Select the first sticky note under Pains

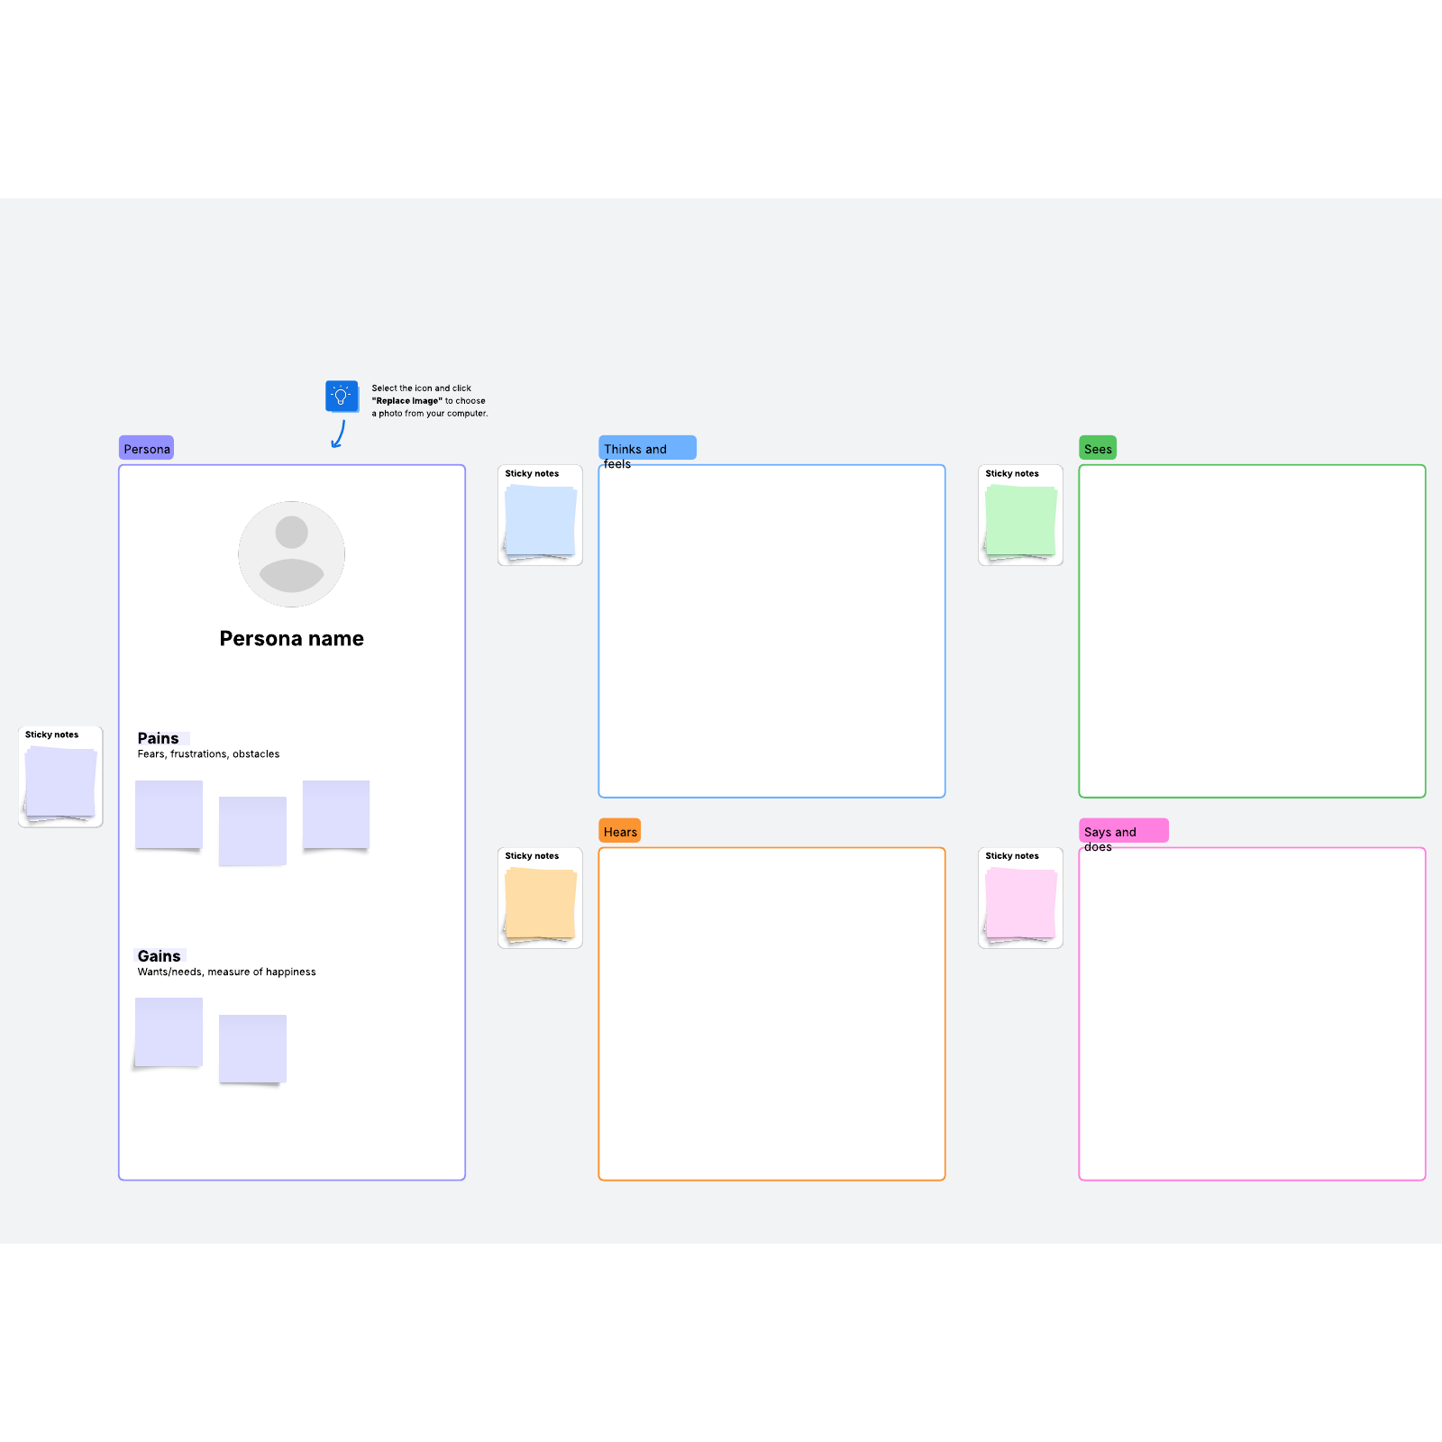169,815
